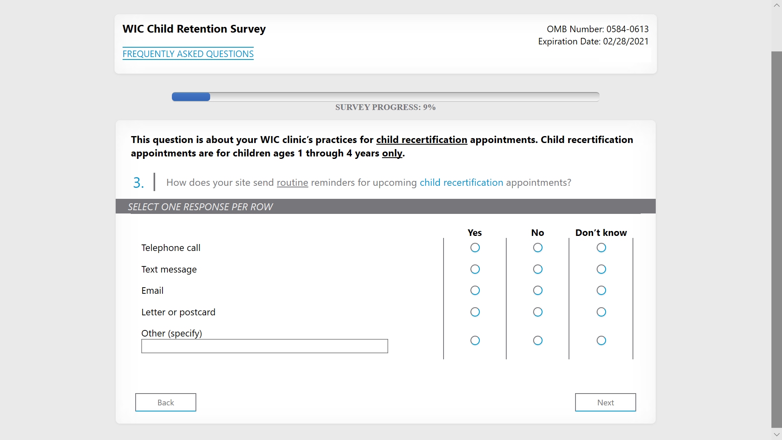Screen dimensions: 782x440
Task: Open the Frequently Asked Questions link
Action: click(x=188, y=54)
